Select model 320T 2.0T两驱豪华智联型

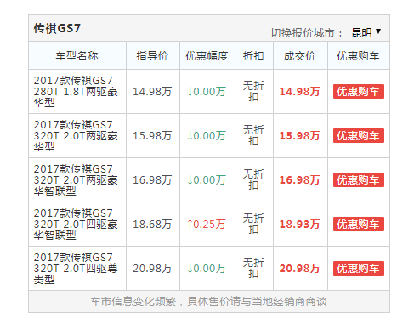(x=76, y=179)
